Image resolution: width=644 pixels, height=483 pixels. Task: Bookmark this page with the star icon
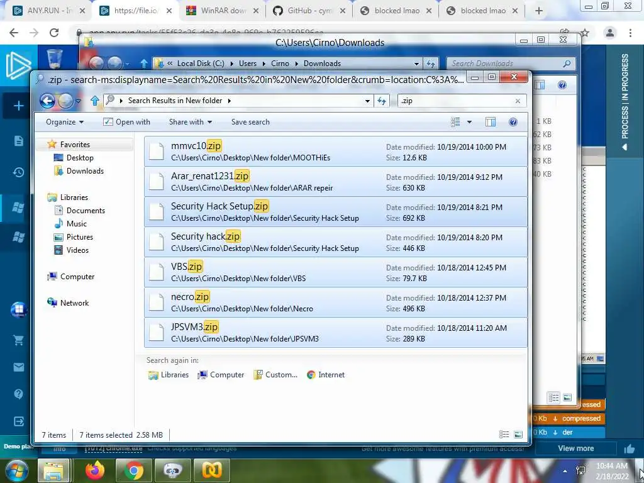pyautogui.click(x=585, y=33)
